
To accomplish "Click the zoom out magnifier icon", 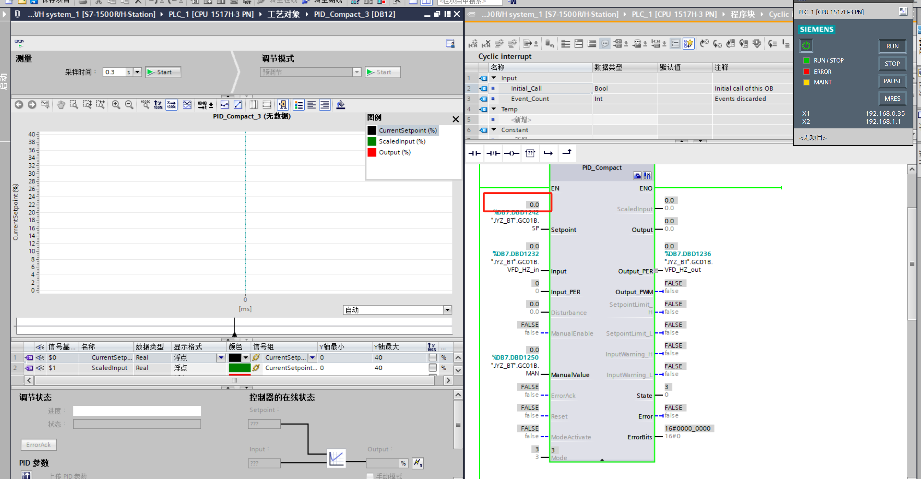I will (x=129, y=105).
